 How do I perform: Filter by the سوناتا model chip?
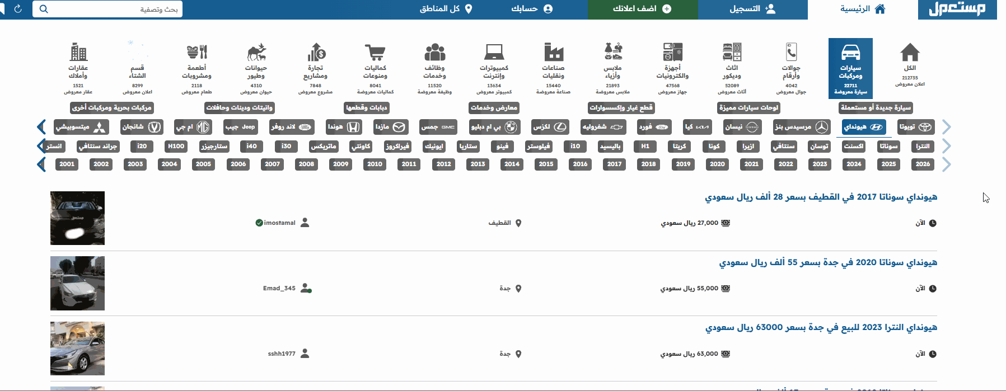coord(888,146)
